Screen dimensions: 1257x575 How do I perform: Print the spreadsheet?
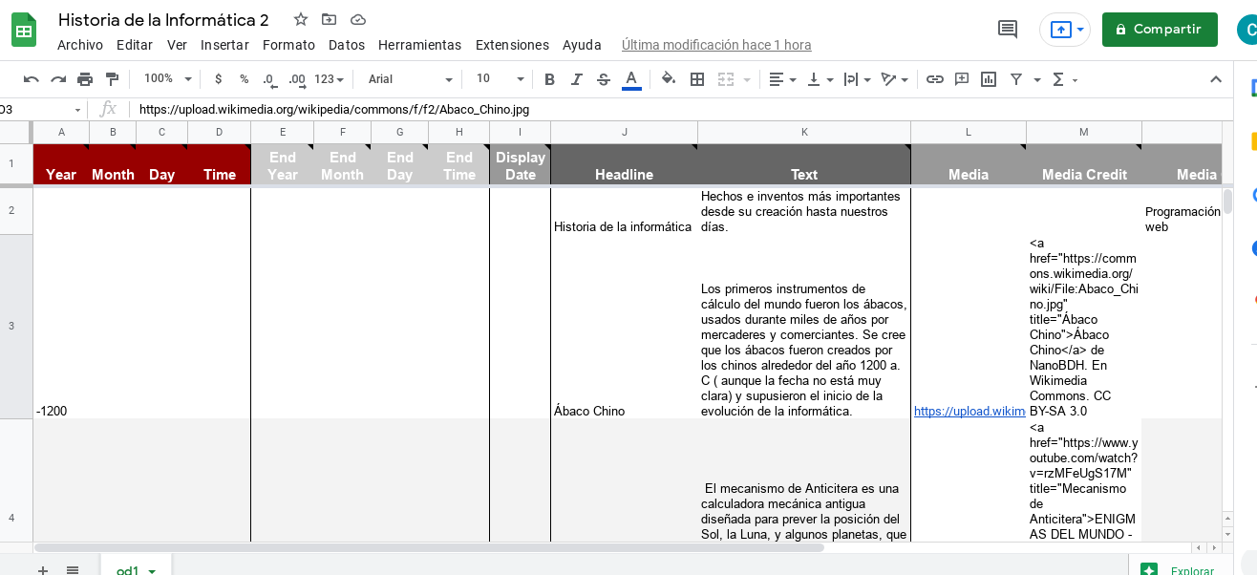[x=85, y=79]
